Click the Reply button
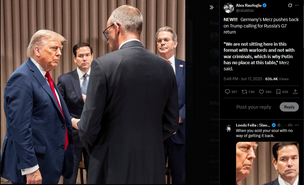The image size is (304, 185). [x=289, y=107]
